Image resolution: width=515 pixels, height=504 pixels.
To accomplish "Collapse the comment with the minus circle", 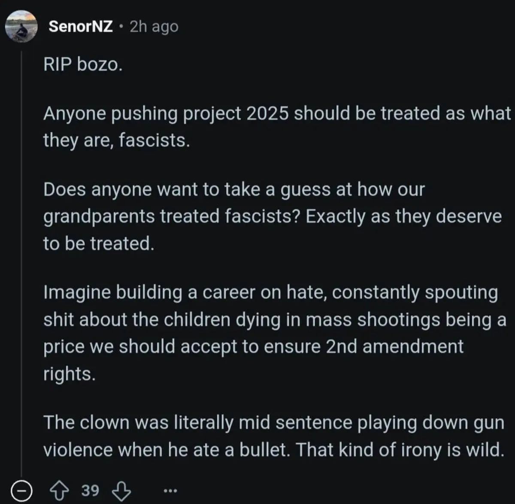I will click(x=21, y=490).
